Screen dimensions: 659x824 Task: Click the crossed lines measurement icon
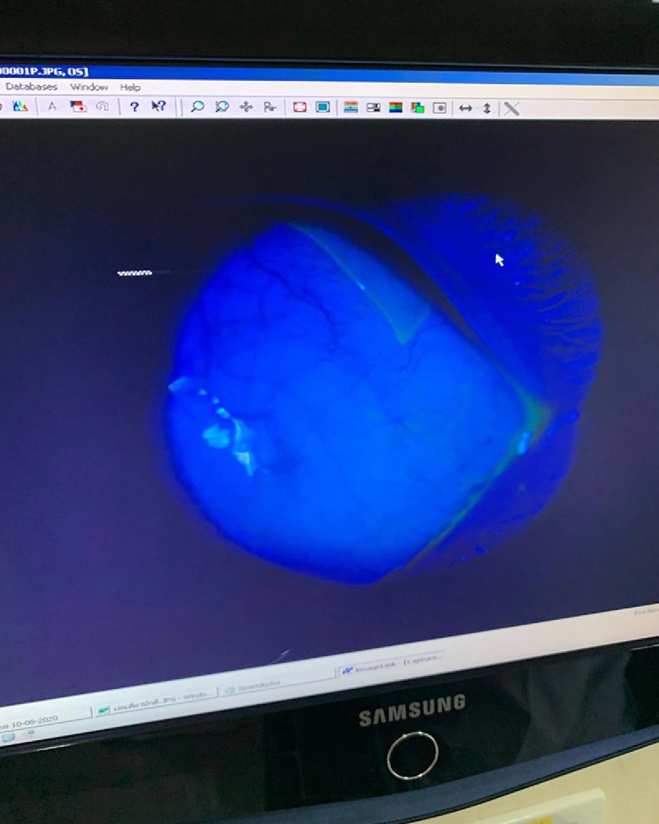tap(511, 109)
